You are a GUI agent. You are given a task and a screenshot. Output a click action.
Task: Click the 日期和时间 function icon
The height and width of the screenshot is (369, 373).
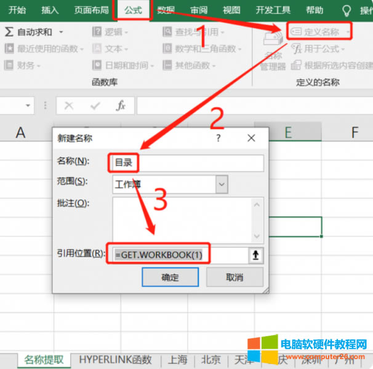[97, 65]
